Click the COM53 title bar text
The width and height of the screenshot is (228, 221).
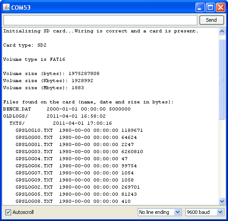coord(21,8)
